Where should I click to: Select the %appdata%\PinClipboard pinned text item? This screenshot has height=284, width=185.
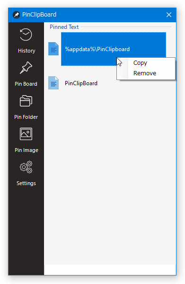point(114,49)
